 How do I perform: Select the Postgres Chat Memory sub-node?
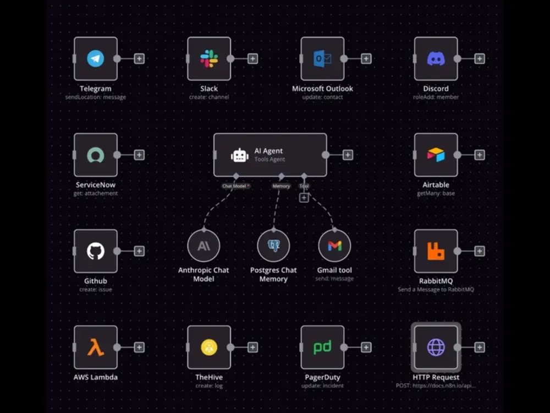pyautogui.click(x=273, y=246)
